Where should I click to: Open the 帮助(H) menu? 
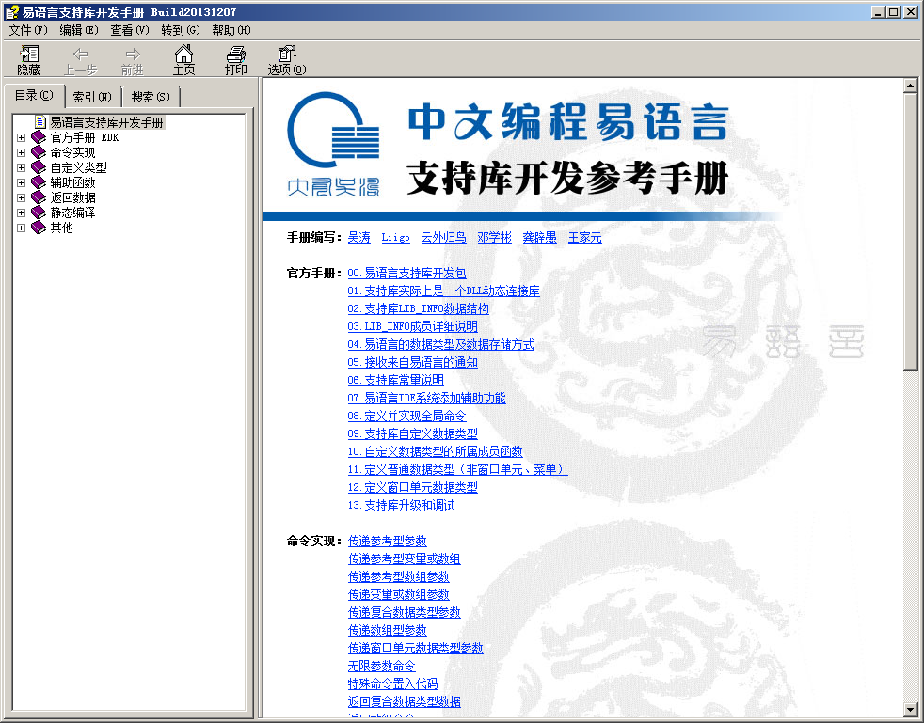(x=231, y=30)
